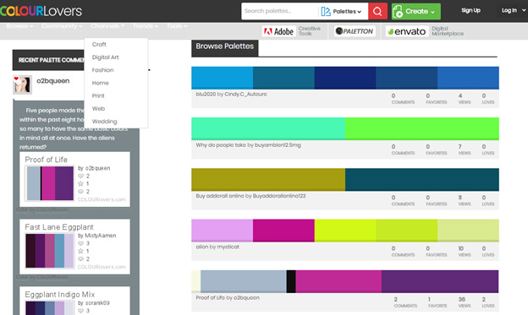Click the bright green swatch in 'Why do people take'
Viewport: 528px width, 315px height.
(x=422, y=128)
